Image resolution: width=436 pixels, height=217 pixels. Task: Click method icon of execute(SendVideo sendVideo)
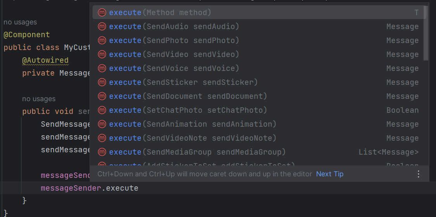(102, 54)
